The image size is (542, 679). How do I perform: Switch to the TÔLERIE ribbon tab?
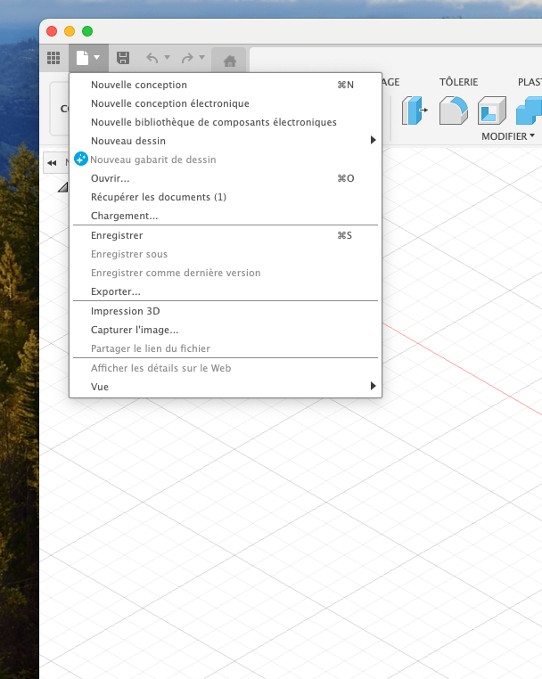tap(458, 82)
